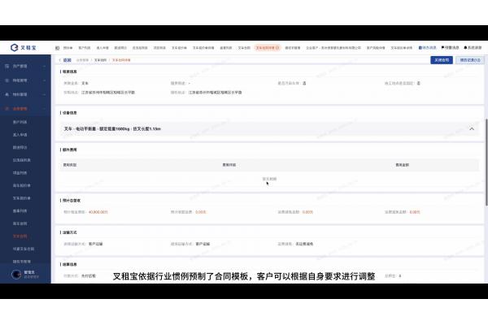This screenshot has height=325, width=488.
Task: Click the 叉车合同 breadcrumb link
Action: click(x=99, y=59)
